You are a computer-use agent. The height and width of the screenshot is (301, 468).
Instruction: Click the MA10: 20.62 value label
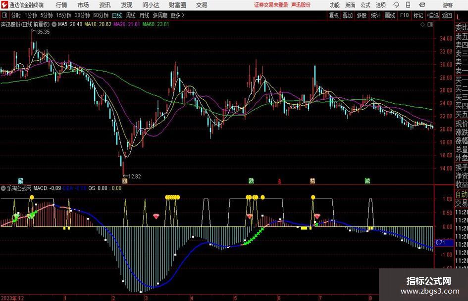(x=98, y=24)
